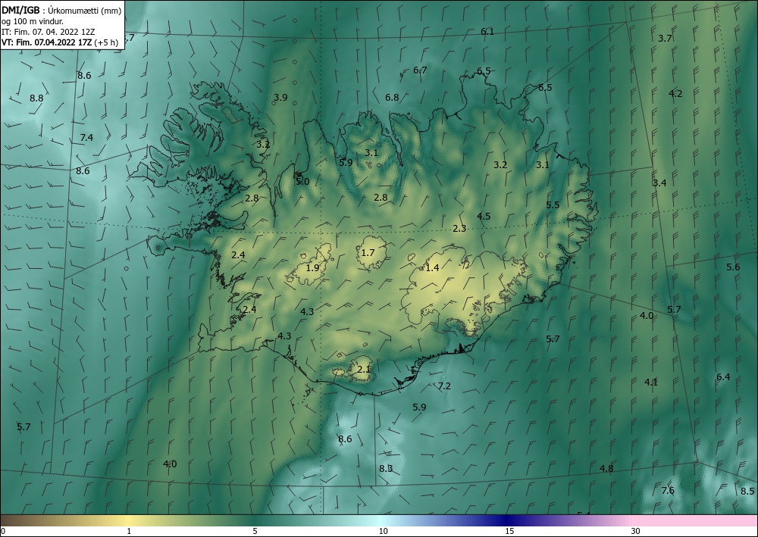Click the 4.8 value label

pos(606,468)
